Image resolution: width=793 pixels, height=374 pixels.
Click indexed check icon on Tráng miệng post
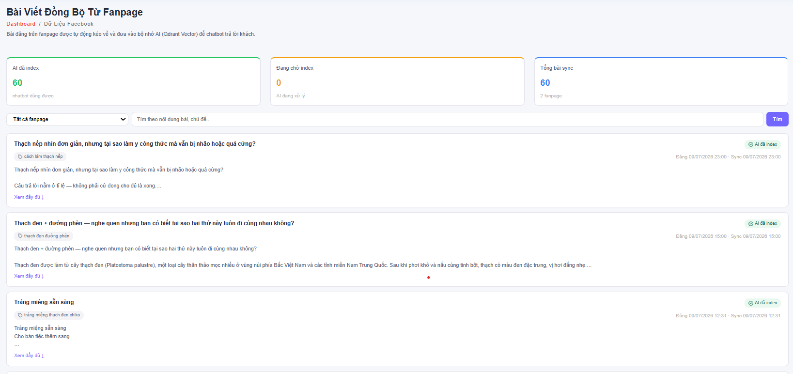click(751, 303)
